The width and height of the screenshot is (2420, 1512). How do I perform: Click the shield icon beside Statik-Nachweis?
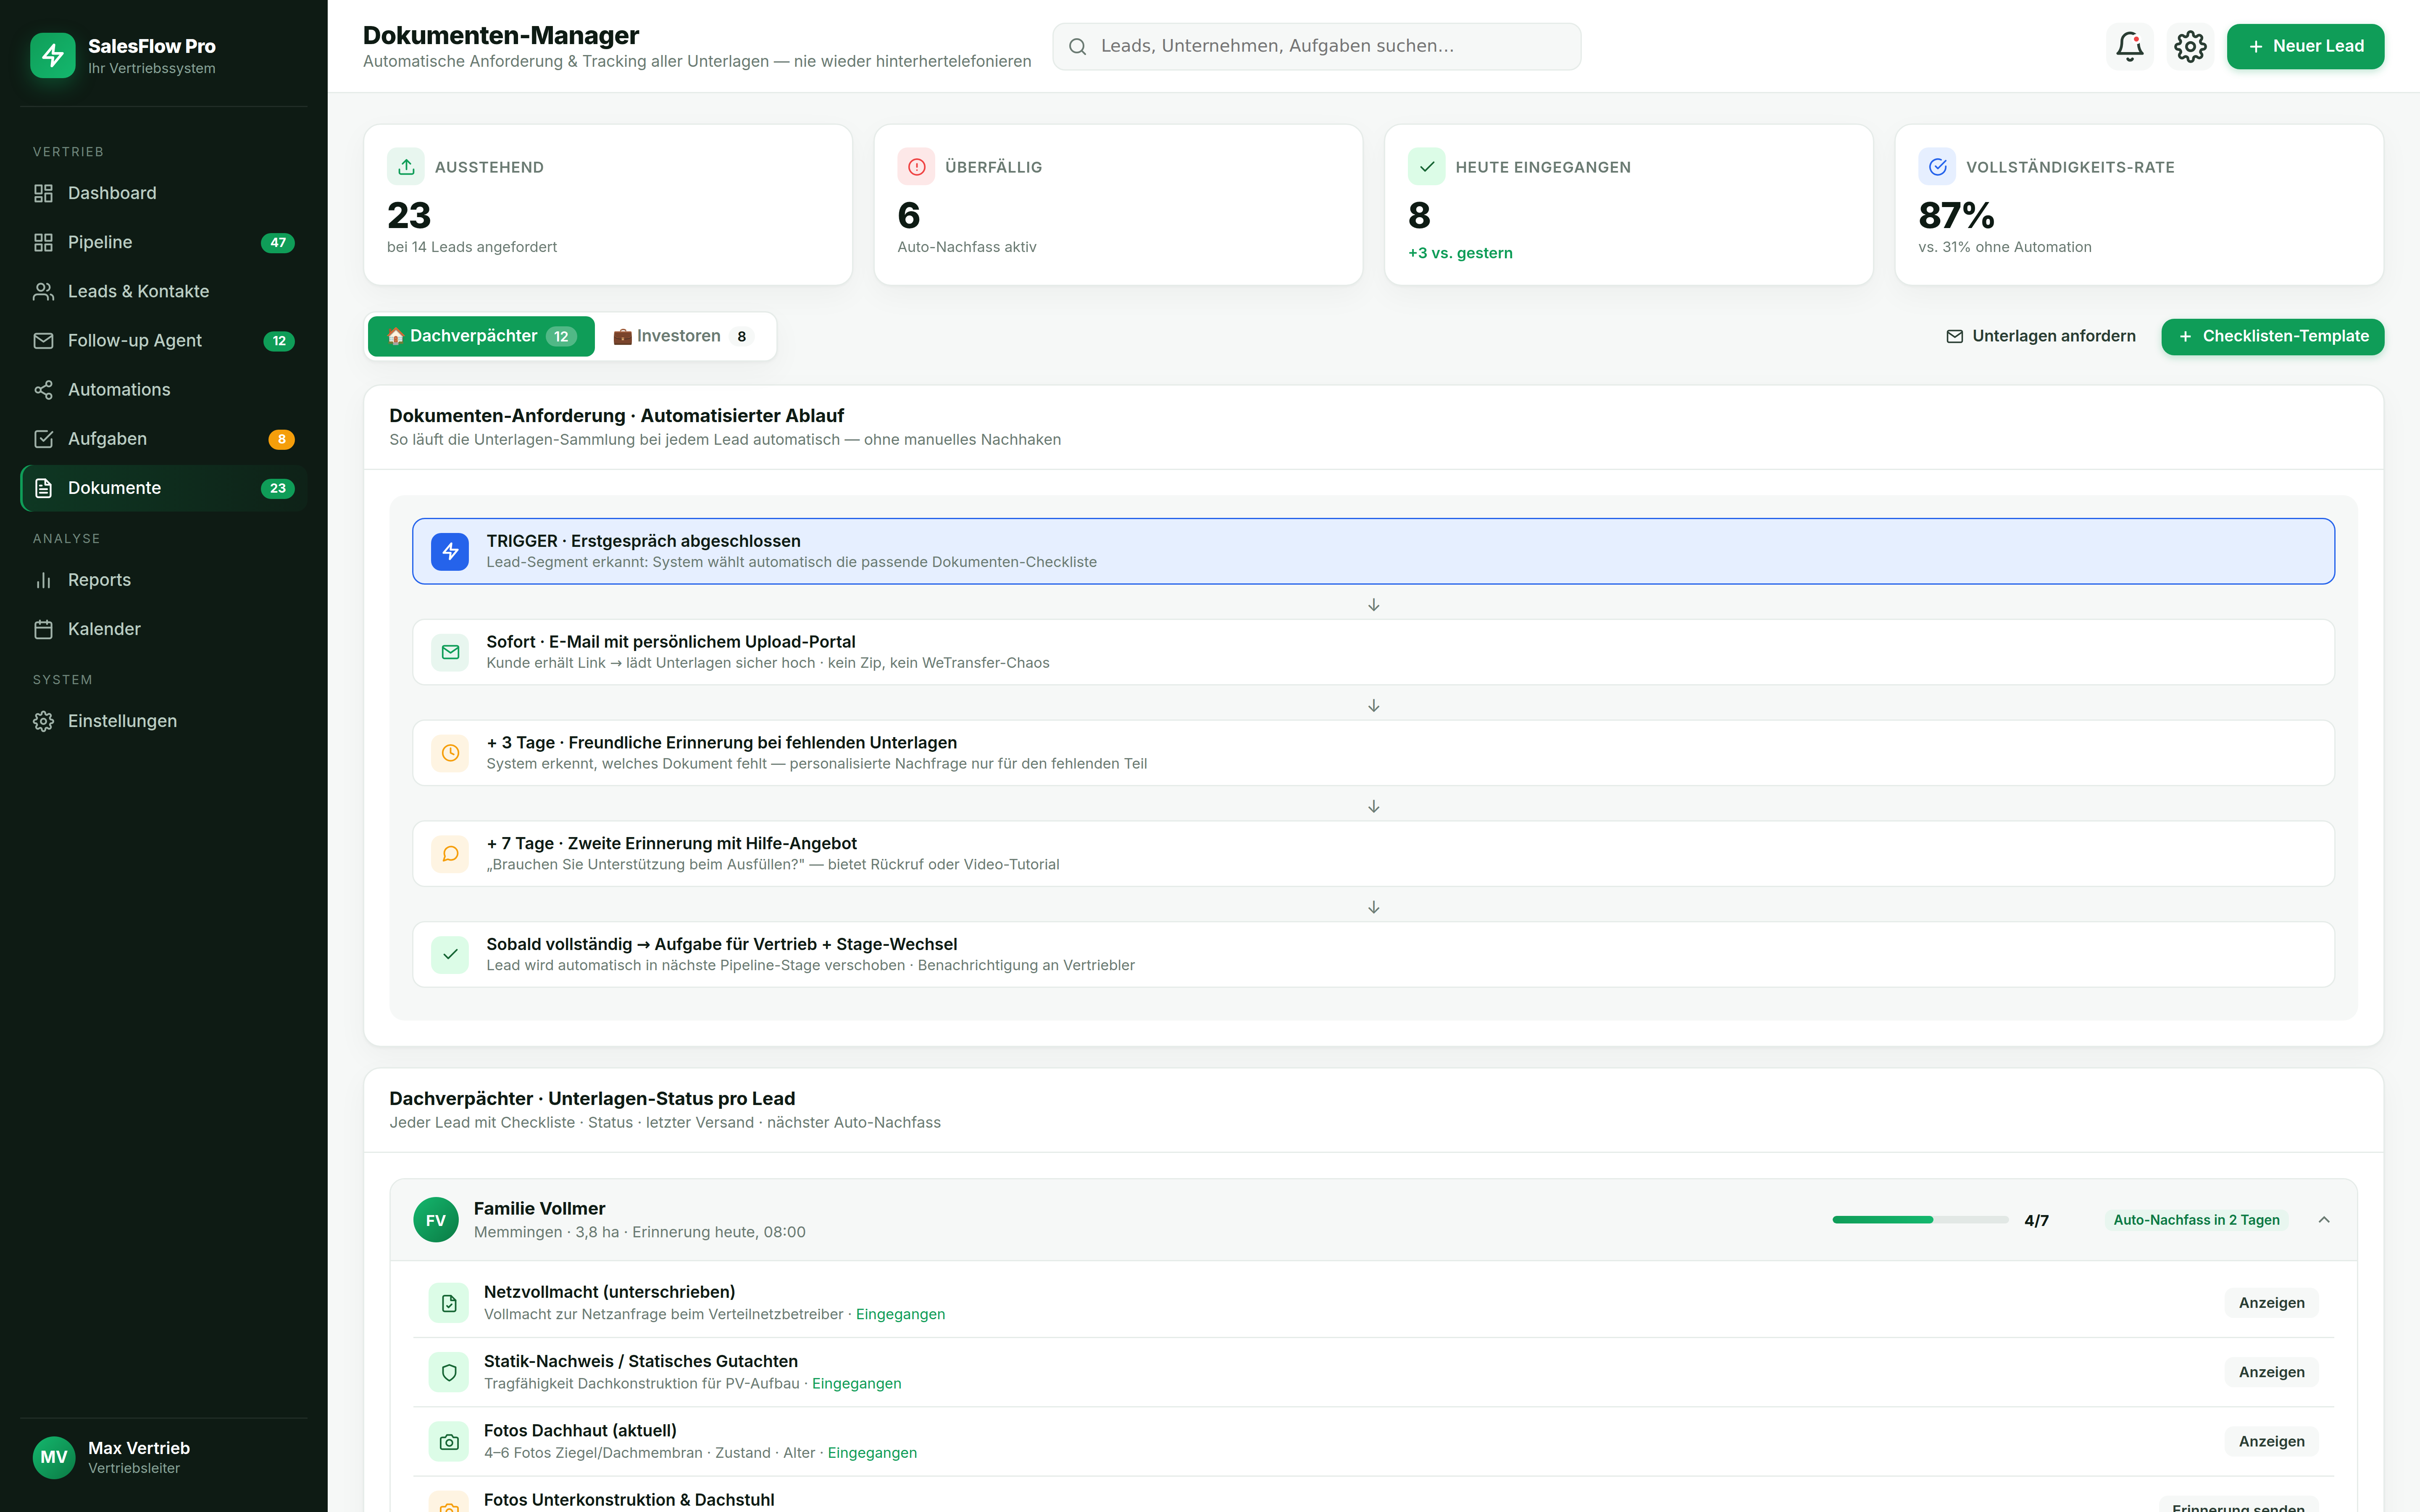[449, 1372]
